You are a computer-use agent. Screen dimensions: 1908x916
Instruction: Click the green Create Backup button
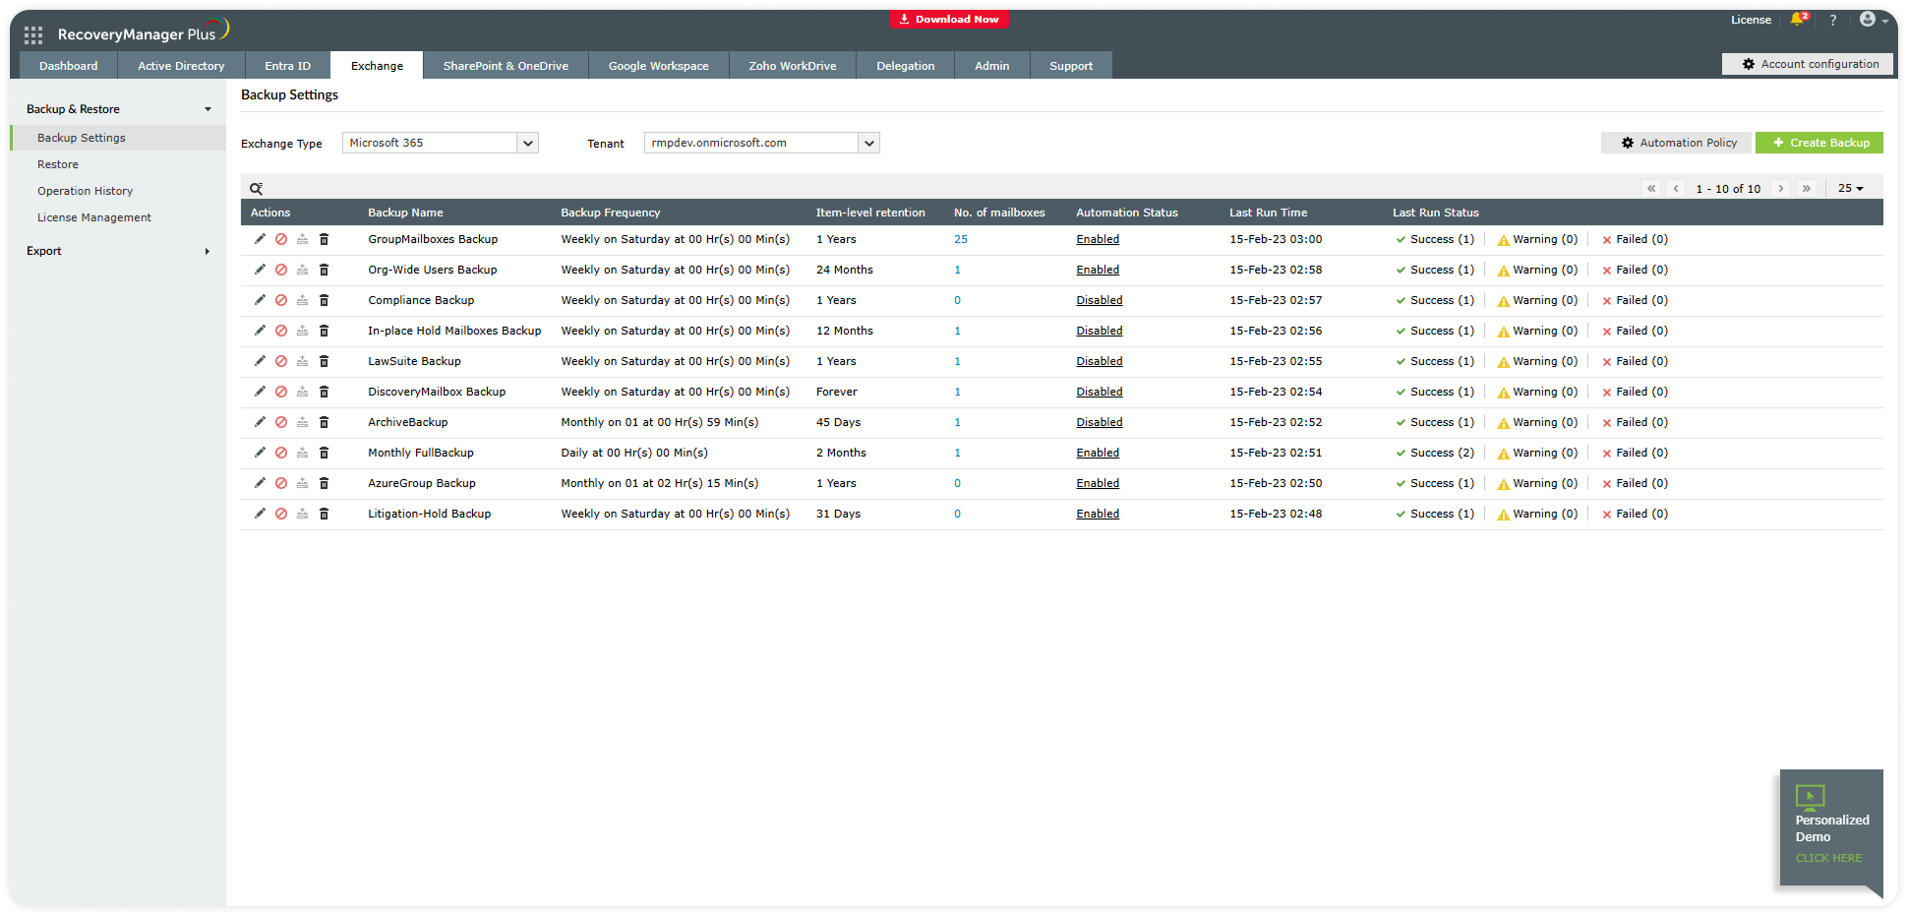click(x=1819, y=143)
